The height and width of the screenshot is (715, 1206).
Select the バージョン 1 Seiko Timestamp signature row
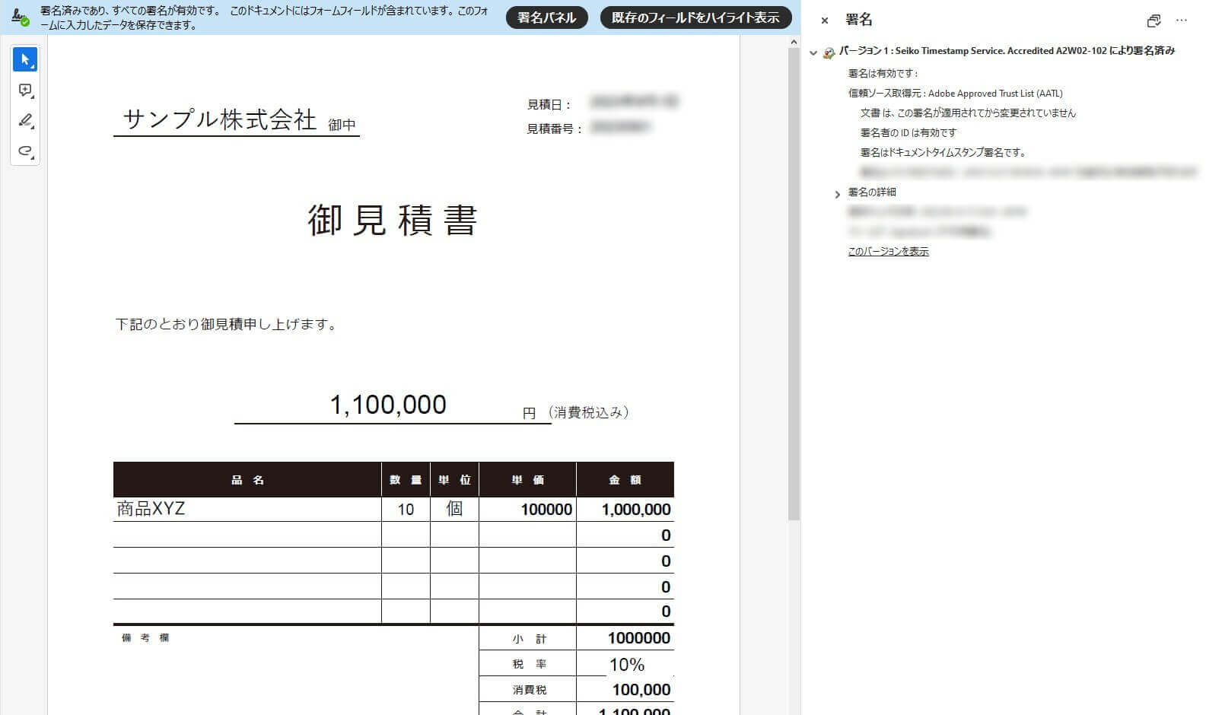click(x=1007, y=51)
